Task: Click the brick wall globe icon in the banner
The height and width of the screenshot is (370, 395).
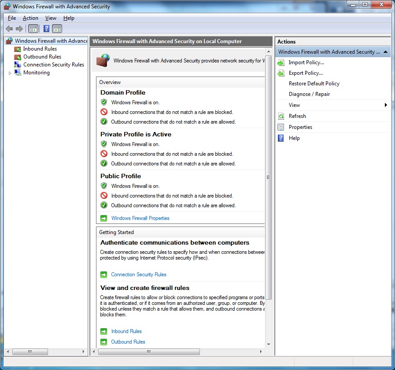Action: [x=103, y=60]
